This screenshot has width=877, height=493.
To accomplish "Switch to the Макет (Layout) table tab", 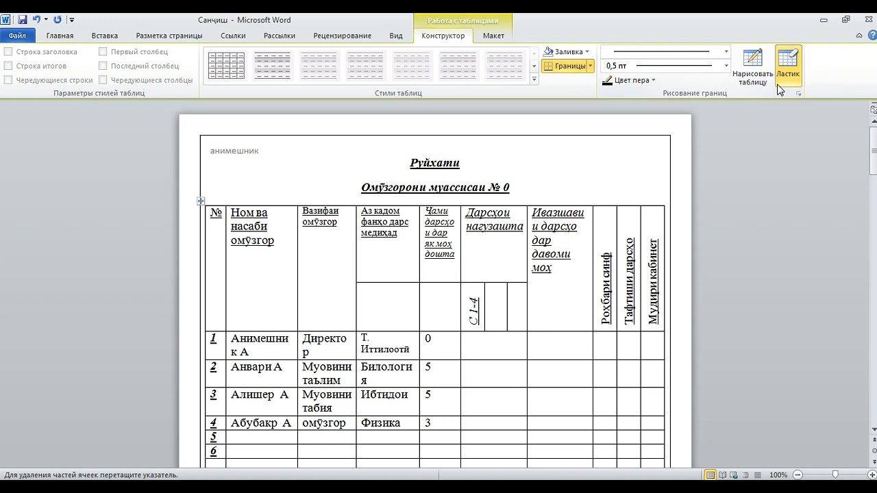I will tap(493, 36).
